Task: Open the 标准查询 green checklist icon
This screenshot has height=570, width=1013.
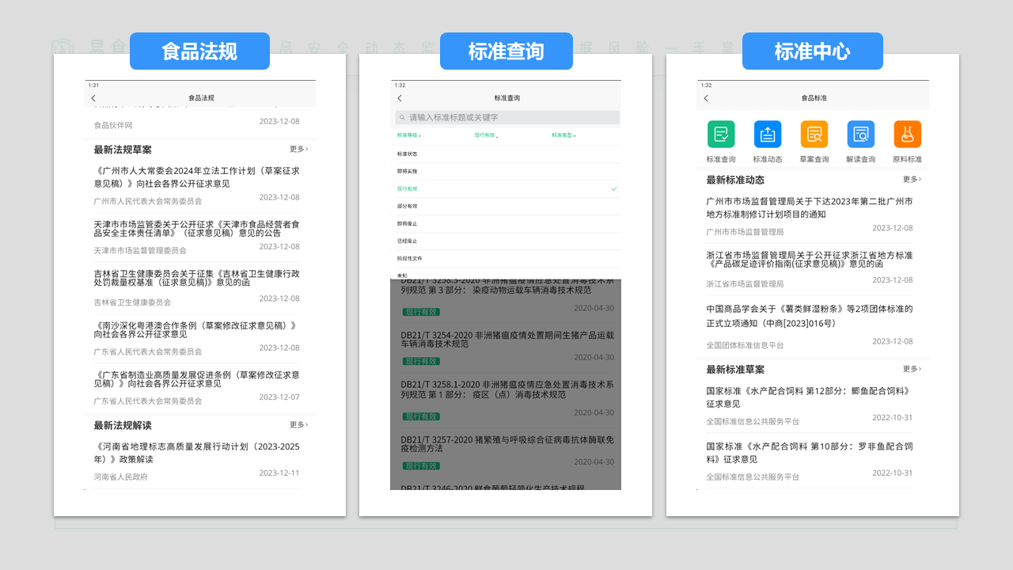Action: click(x=721, y=135)
